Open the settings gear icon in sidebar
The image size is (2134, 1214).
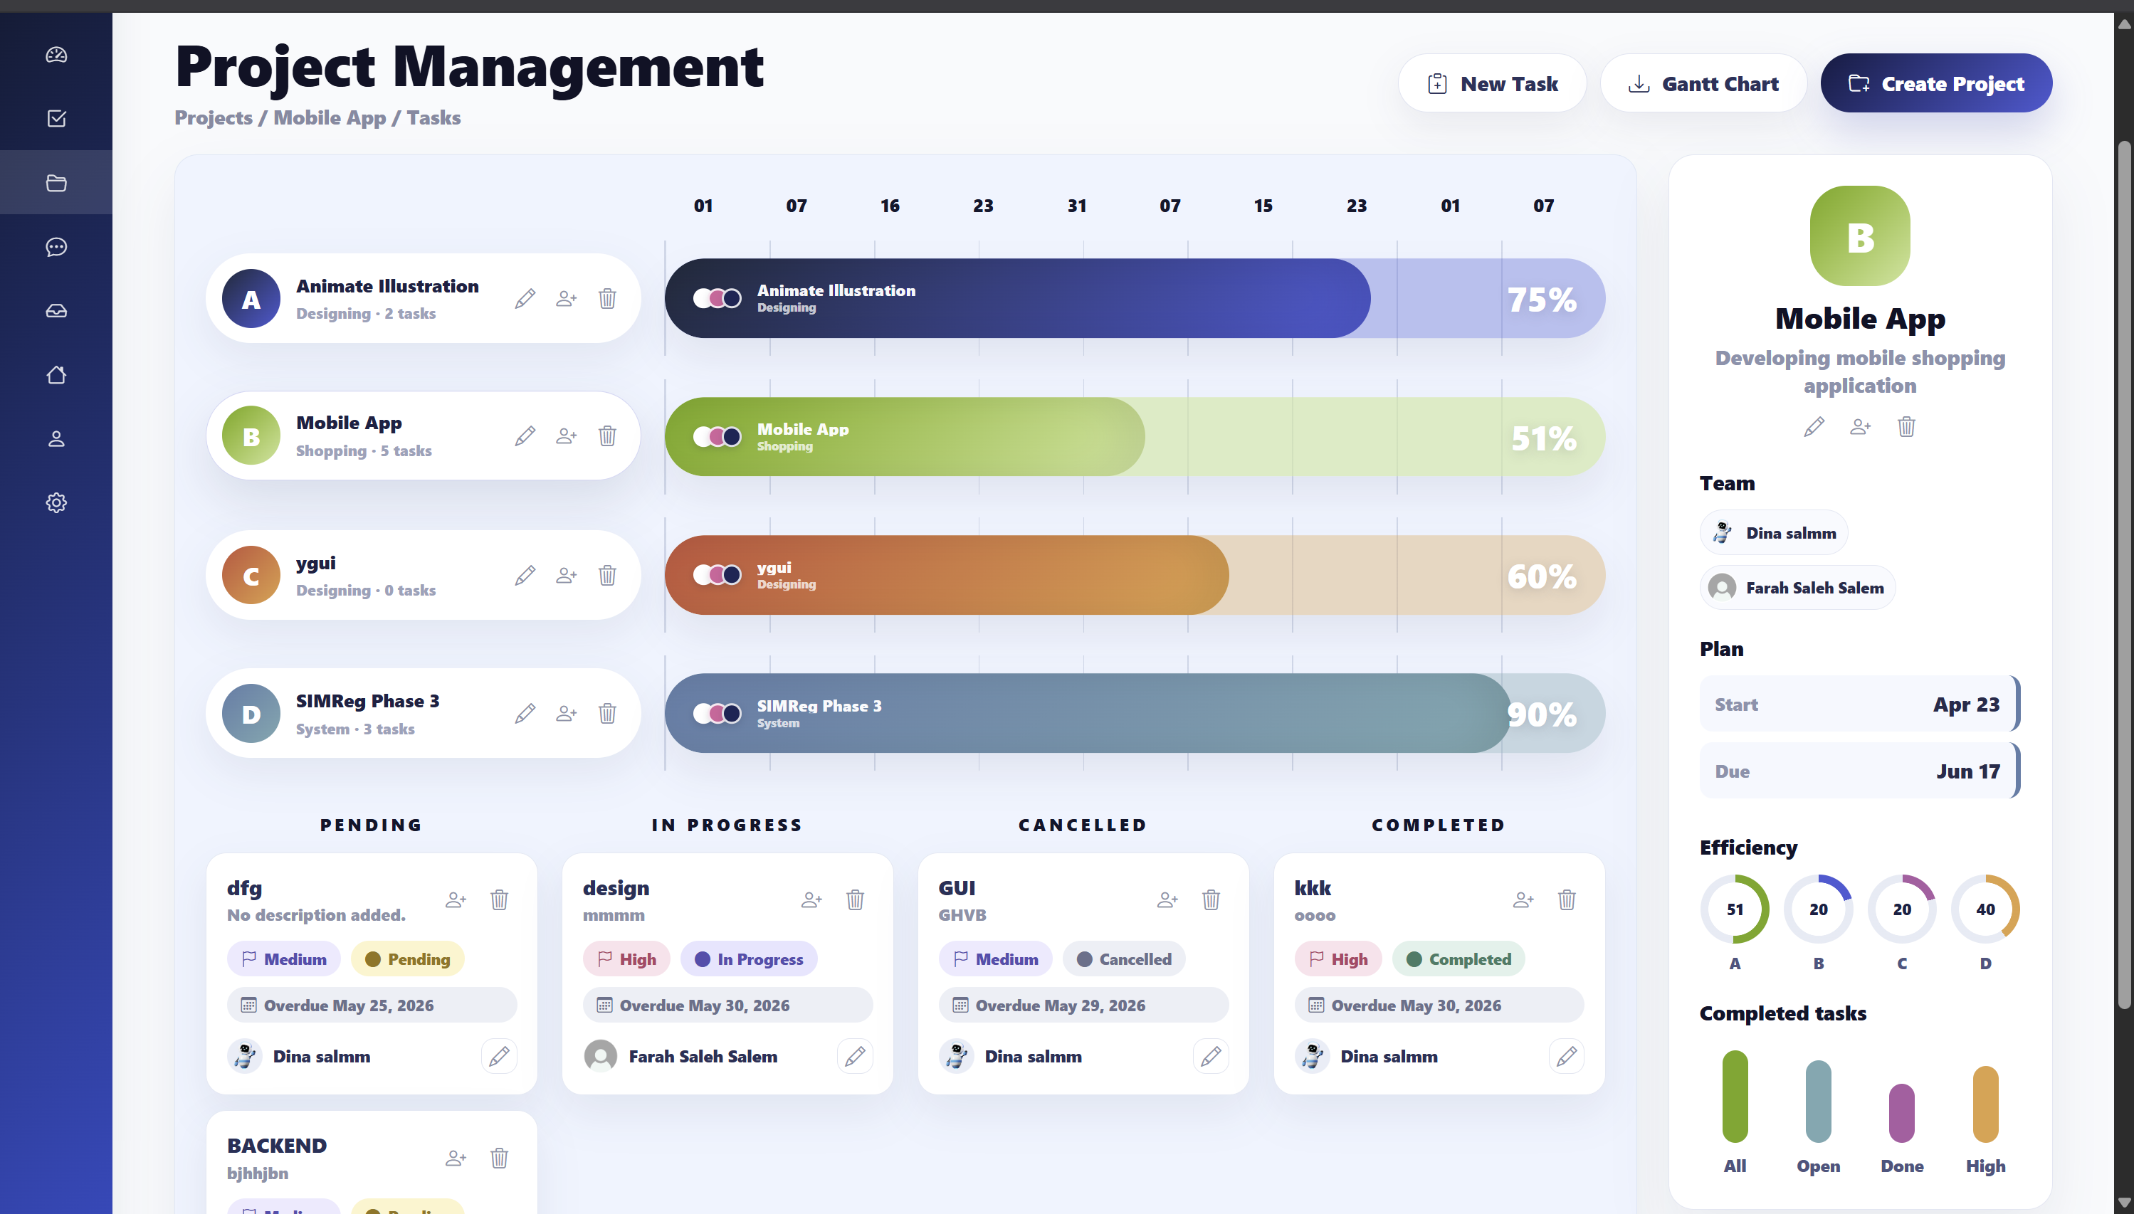pos(56,503)
